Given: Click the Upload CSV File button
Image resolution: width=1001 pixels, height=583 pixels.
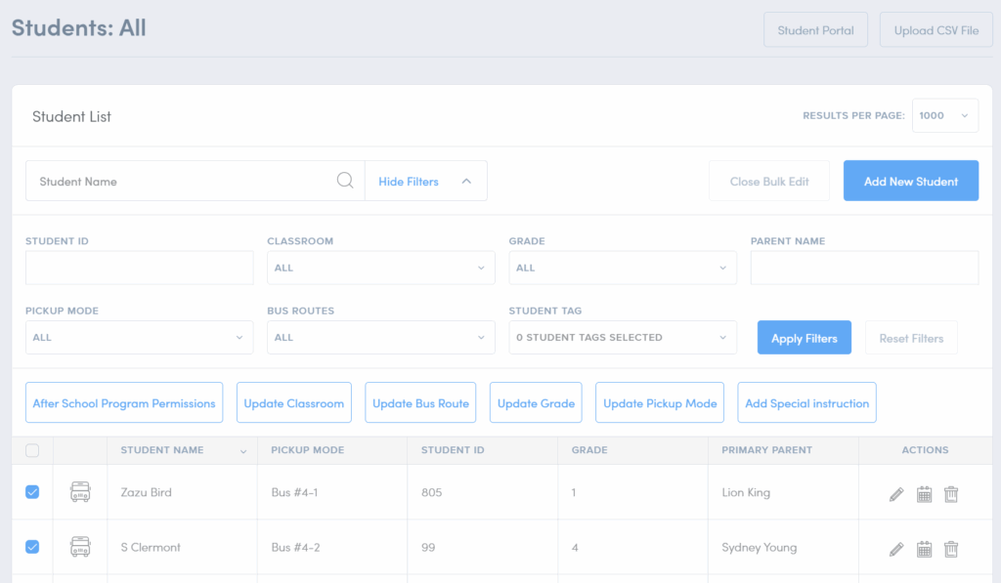Looking at the screenshot, I should 936,30.
